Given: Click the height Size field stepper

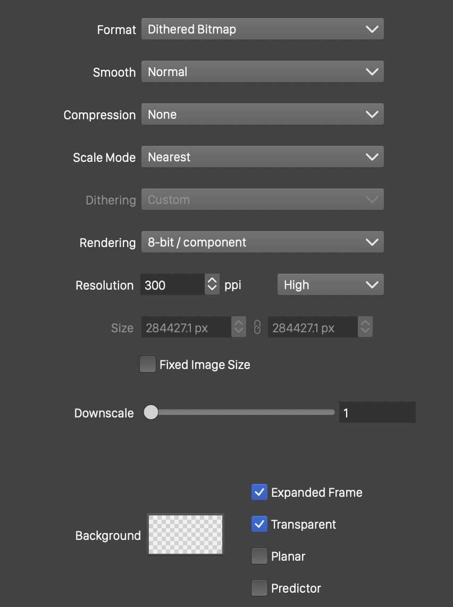Looking at the screenshot, I should pos(365,327).
